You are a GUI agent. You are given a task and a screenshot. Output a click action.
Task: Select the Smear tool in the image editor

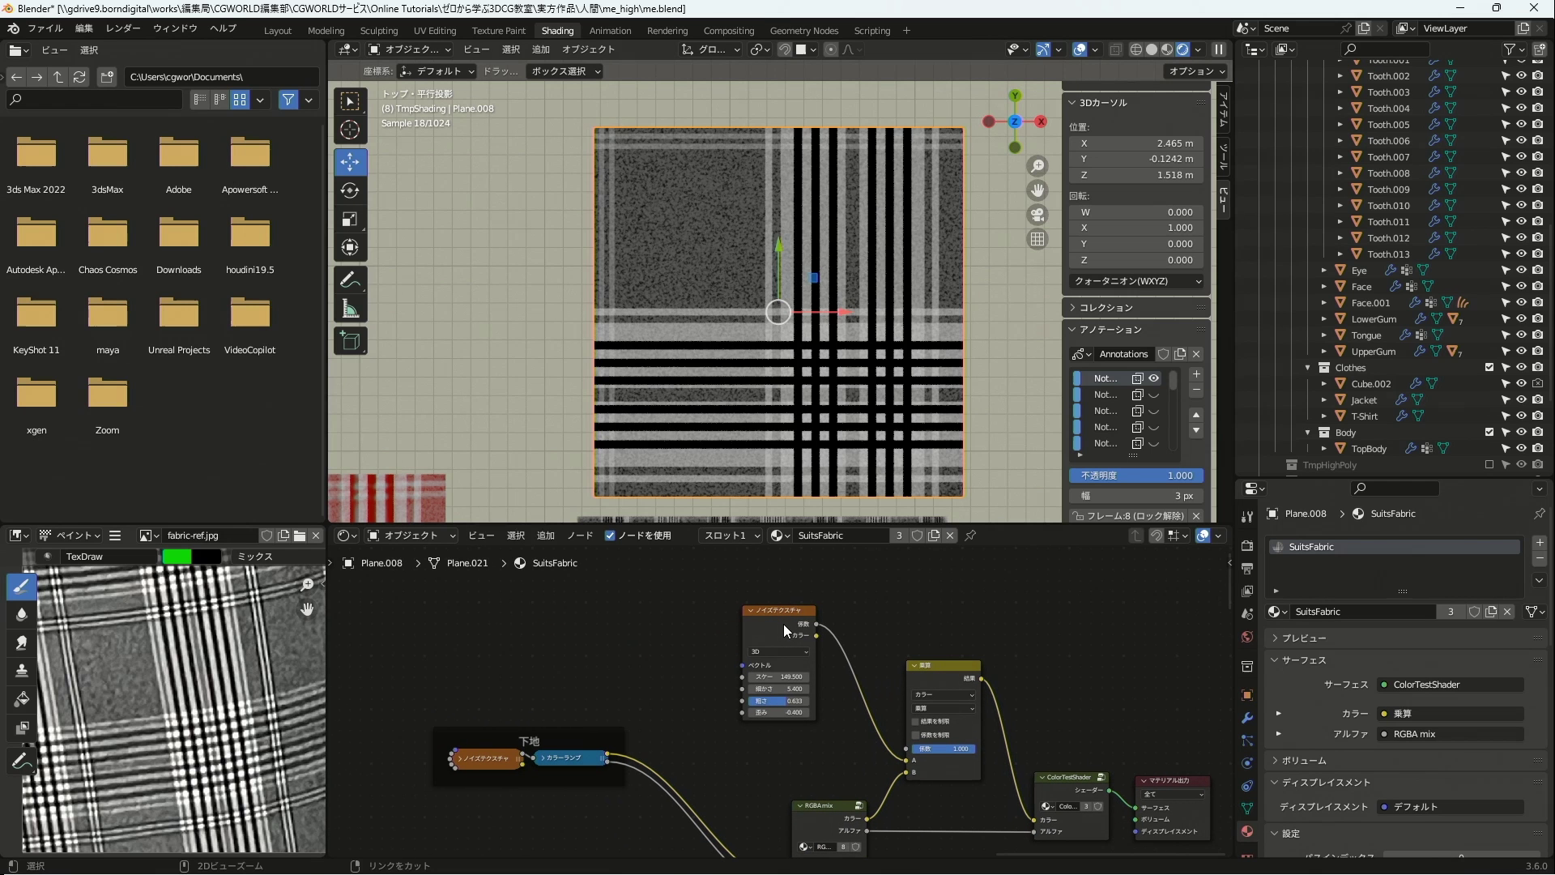22,642
